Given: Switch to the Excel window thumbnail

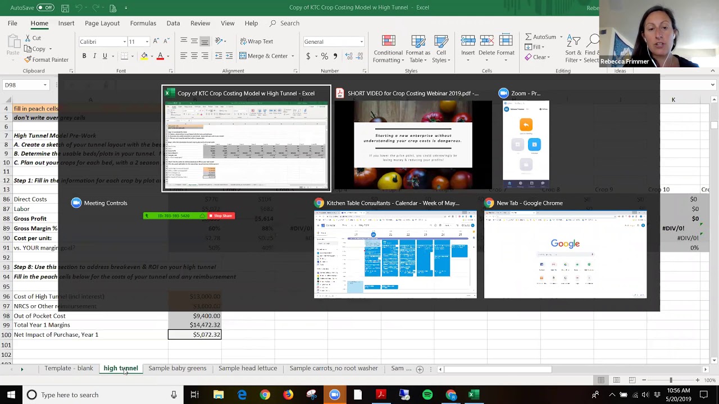Looking at the screenshot, I should (246, 139).
